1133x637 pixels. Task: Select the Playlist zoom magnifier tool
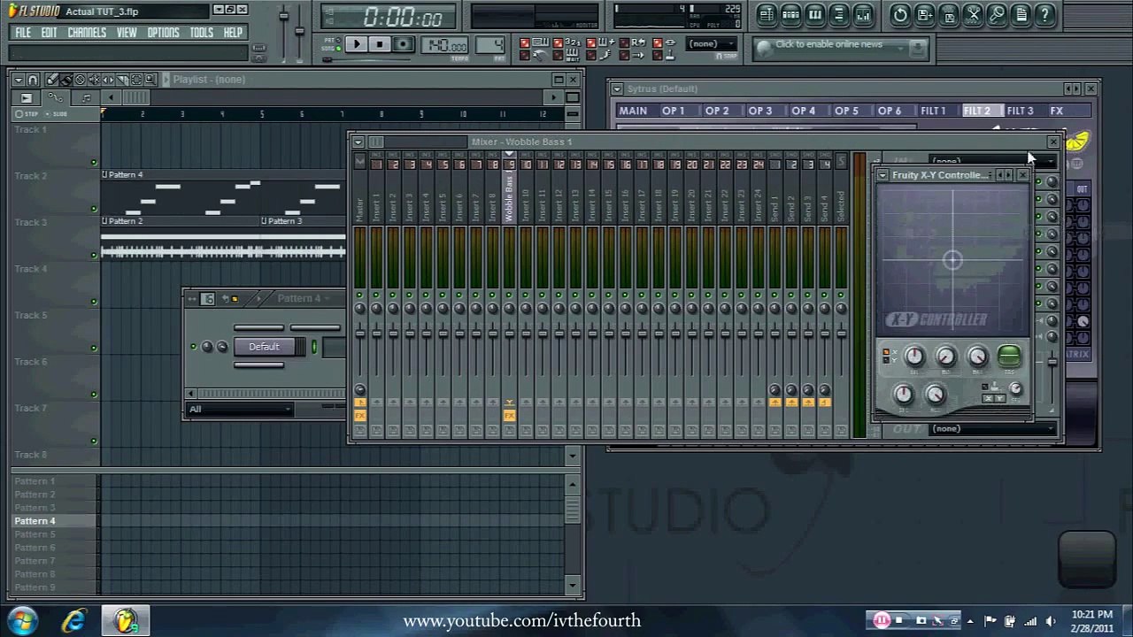(x=150, y=80)
